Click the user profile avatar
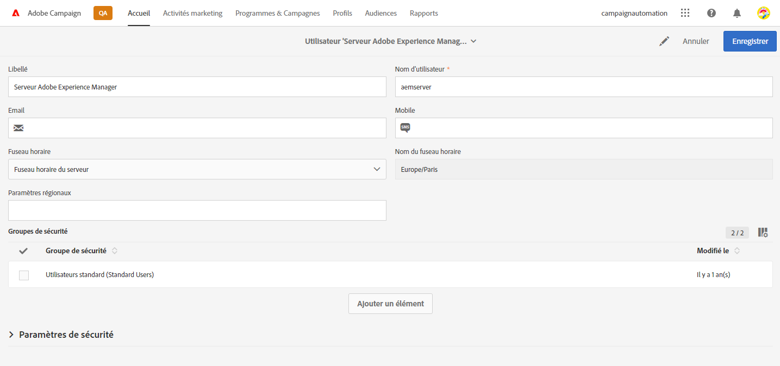 (763, 13)
